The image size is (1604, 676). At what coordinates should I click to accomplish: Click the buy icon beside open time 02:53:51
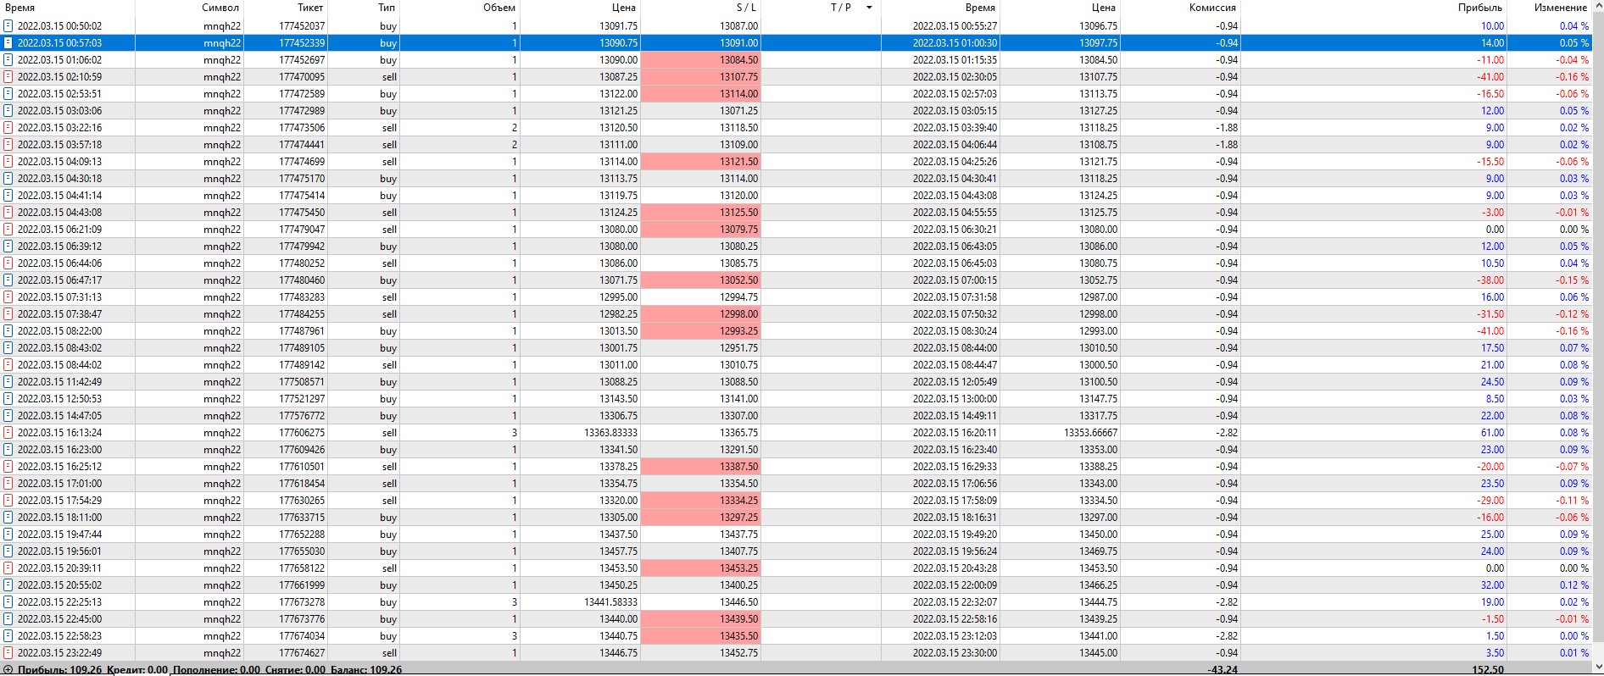8,94
